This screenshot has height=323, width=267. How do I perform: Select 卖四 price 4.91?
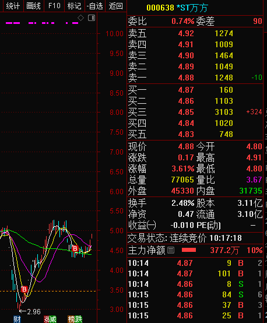point(186,44)
